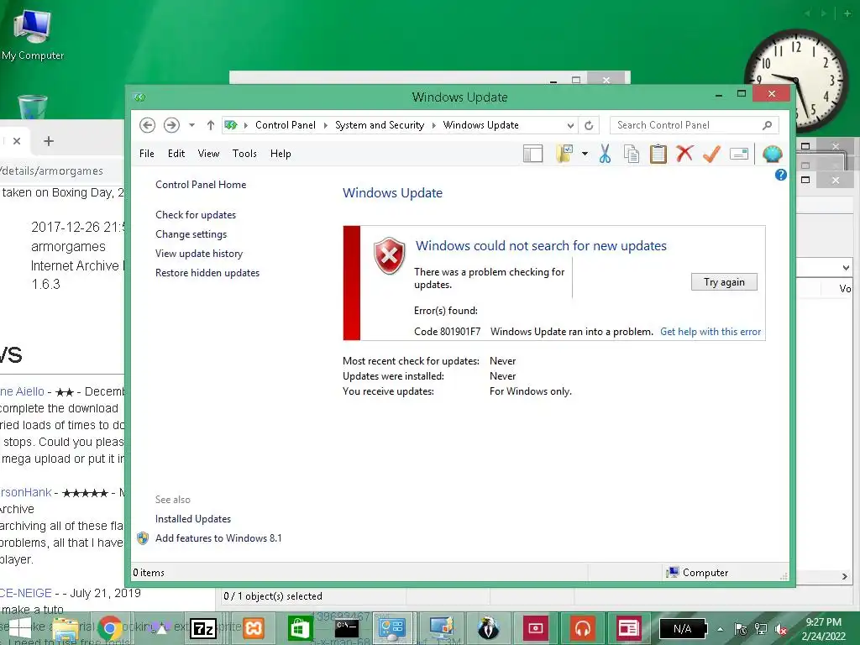Click the Classic Shell settings shell icon
The width and height of the screenshot is (860, 645).
(x=773, y=155)
